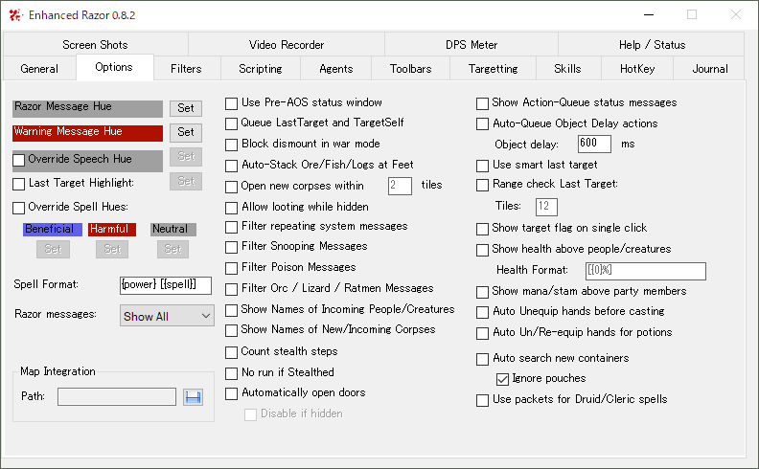Enable Use Pre-AOS status window
The height and width of the screenshot is (469, 759).
pyautogui.click(x=232, y=102)
